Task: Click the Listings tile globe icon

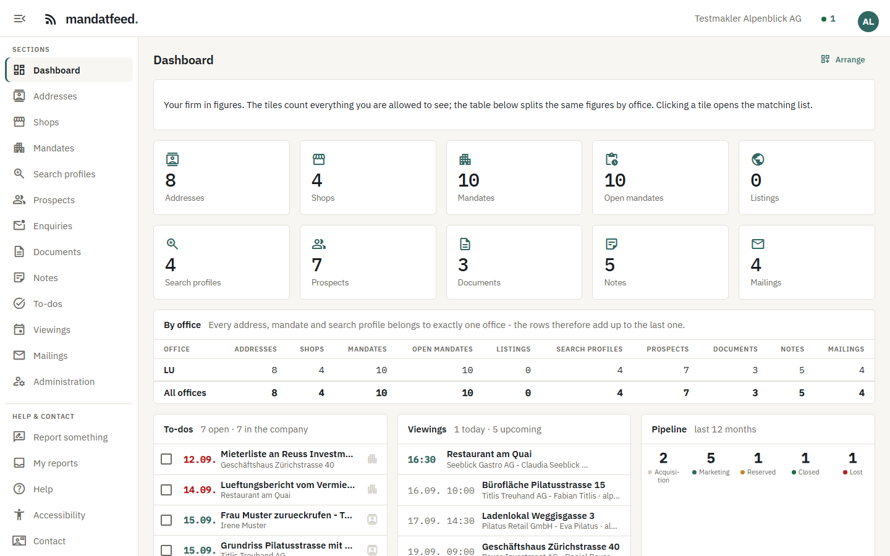Action: (x=758, y=159)
